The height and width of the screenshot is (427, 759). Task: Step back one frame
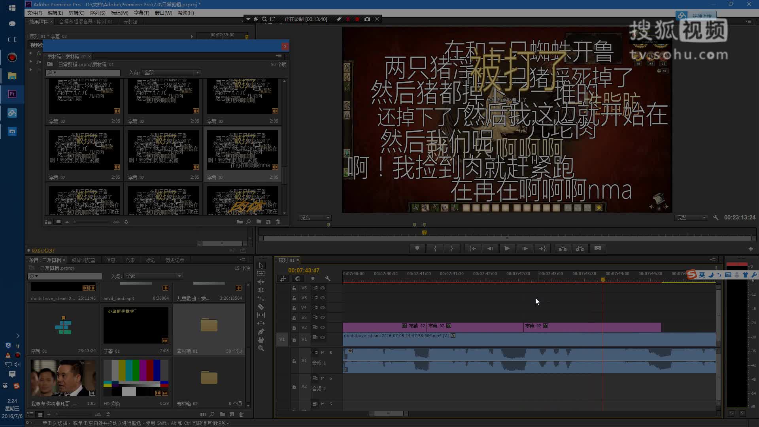click(x=490, y=248)
